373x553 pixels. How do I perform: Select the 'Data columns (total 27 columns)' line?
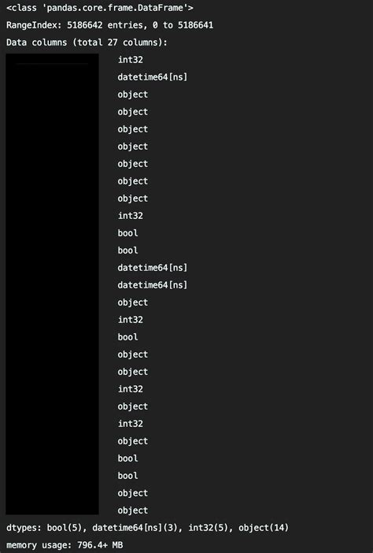pos(87,43)
